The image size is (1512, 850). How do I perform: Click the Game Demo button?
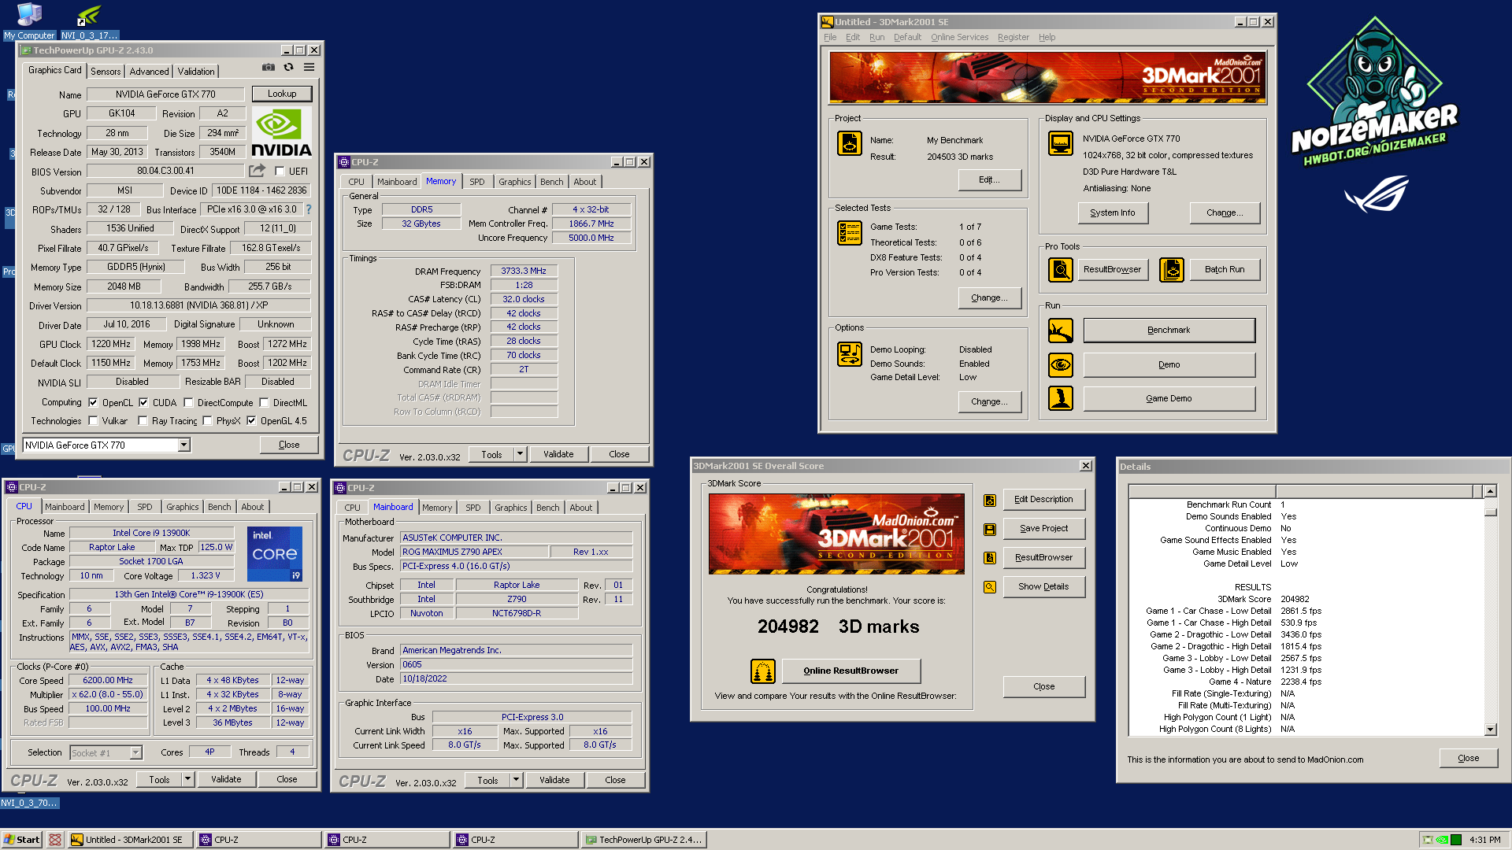(1169, 398)
